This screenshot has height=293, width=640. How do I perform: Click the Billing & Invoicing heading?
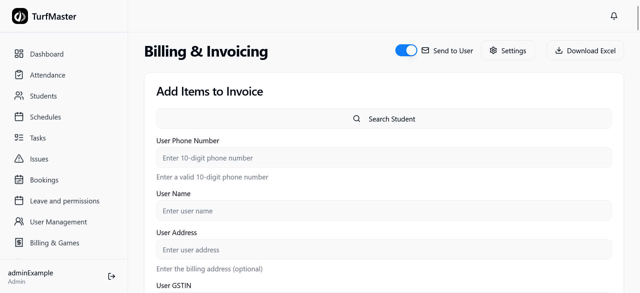[206, 52]
